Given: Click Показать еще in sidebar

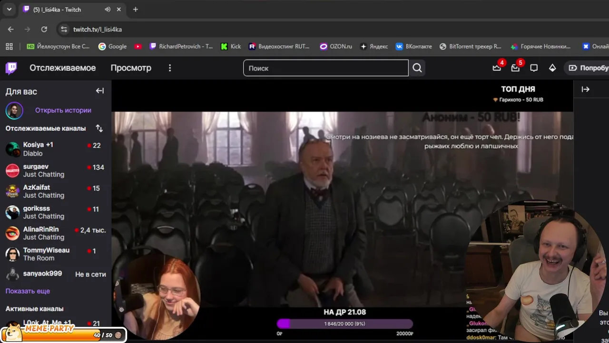Looking at the screenshot, I should [x=28, y=291].
